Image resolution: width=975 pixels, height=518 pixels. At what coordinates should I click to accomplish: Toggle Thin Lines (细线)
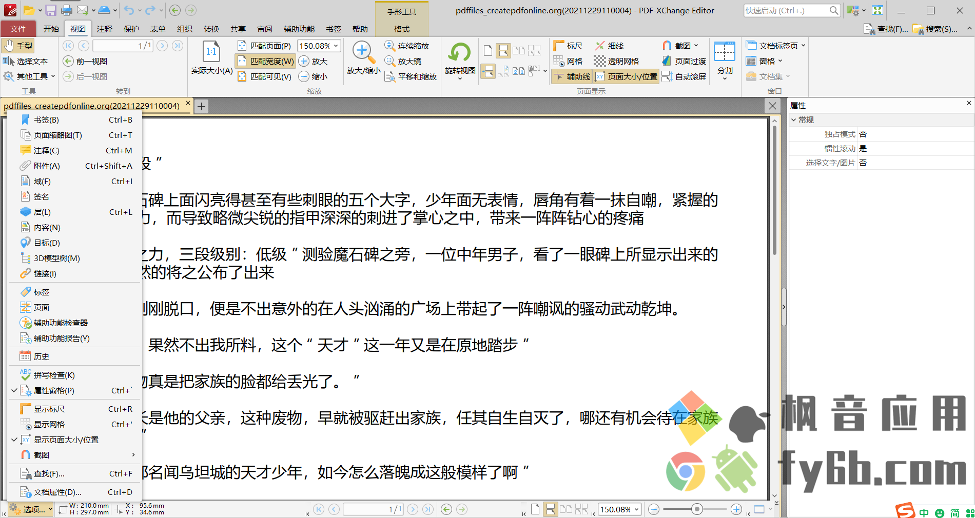tap(609, 46)
